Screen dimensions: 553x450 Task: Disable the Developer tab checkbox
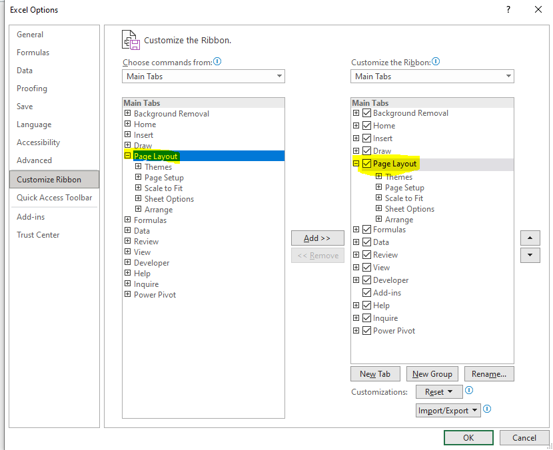click(367, 280)
